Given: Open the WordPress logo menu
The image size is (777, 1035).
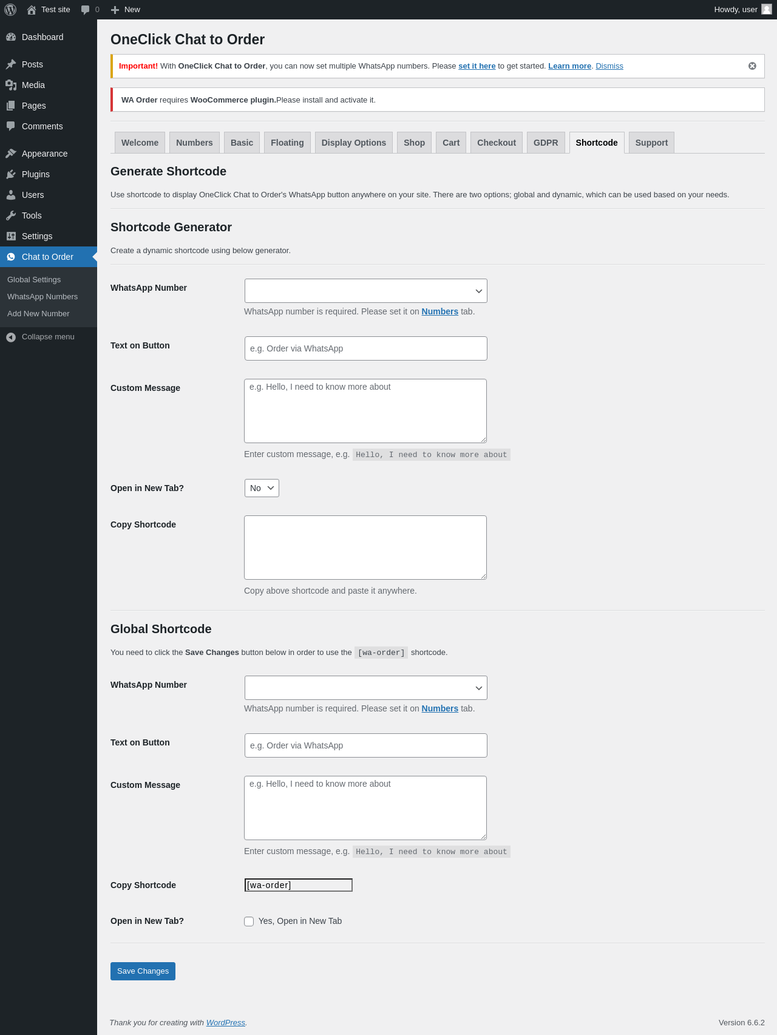Looking at the screenshot, I should [10, 10].
